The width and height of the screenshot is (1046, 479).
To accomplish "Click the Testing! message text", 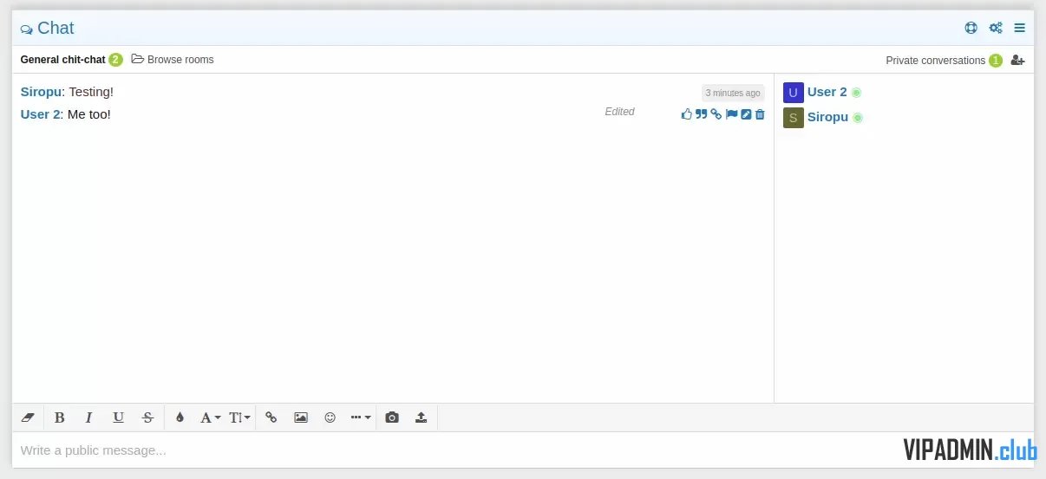I will pos(91,91).
